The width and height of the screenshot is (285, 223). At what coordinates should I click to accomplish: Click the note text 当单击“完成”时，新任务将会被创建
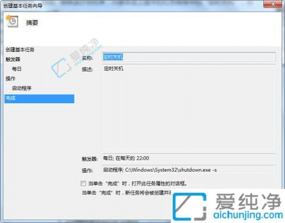point(127,193)
